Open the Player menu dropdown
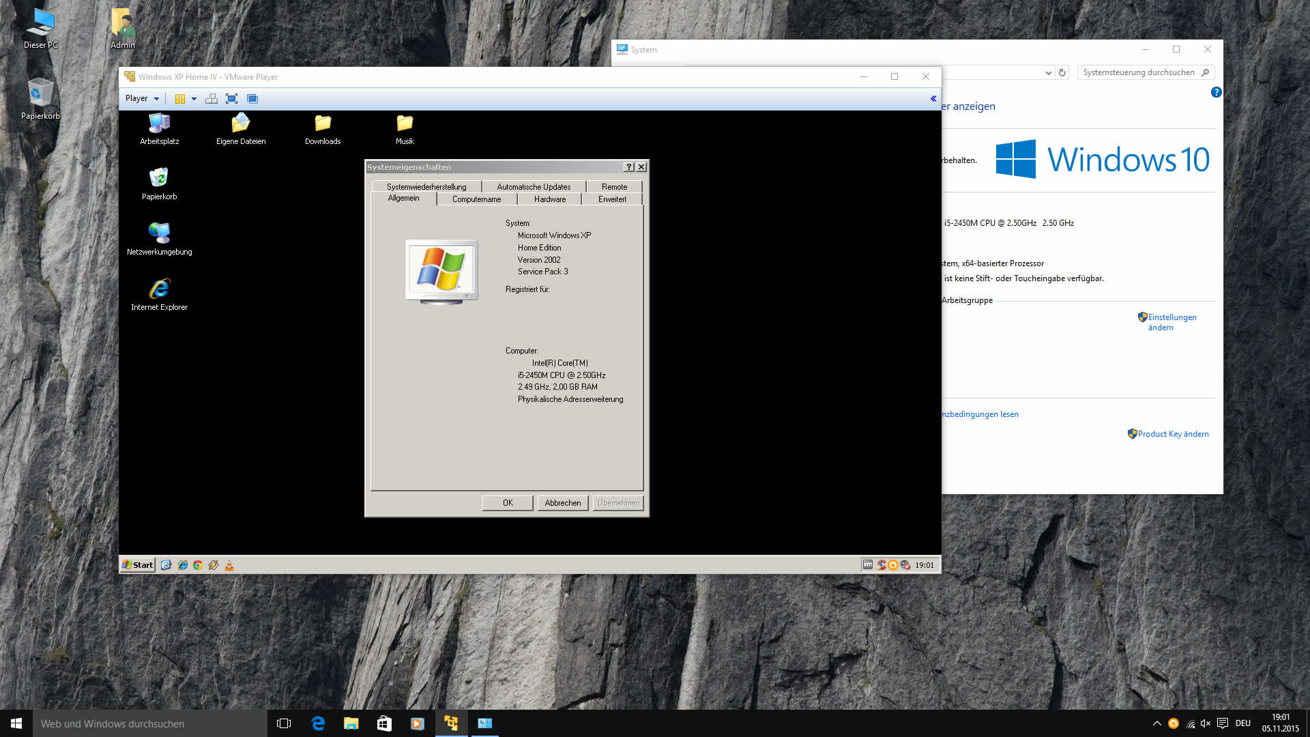The height and width of the screenshot is (737, 1310). pos(142,98)
